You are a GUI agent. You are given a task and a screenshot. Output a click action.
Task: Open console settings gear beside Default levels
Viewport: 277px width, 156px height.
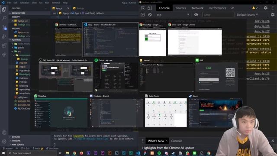pos(273,15)
